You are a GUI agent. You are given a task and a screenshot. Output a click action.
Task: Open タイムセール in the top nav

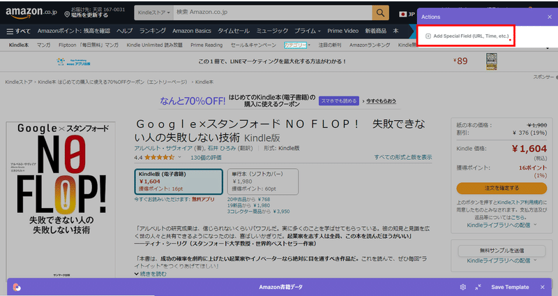tap(234, 31)
